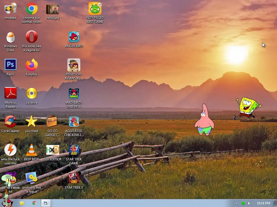Screen dimensions: 277x207
Task: Click the active window button in the taskbar
Action: (46, 203)
